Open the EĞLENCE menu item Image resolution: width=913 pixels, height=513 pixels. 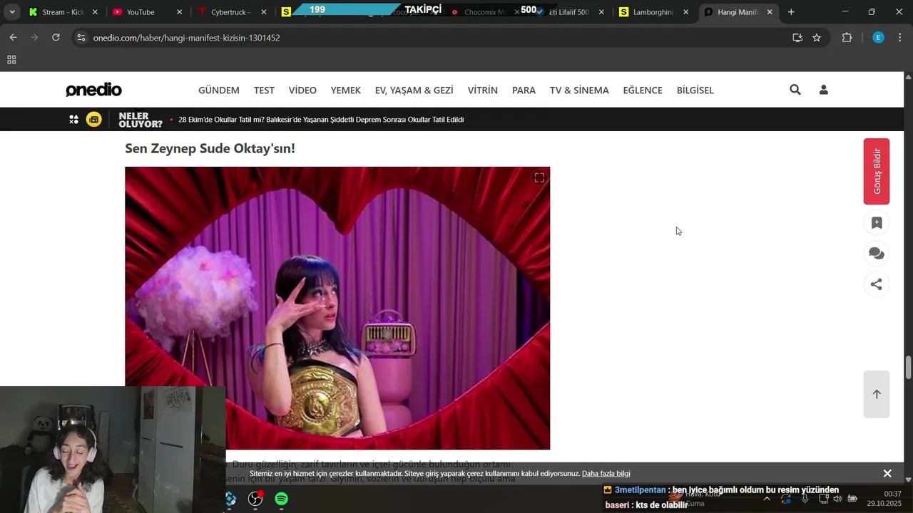(x=643, y=90)
